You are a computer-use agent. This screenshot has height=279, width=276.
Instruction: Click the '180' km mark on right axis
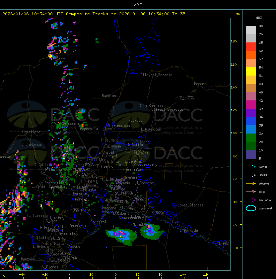tap(234, 41)
